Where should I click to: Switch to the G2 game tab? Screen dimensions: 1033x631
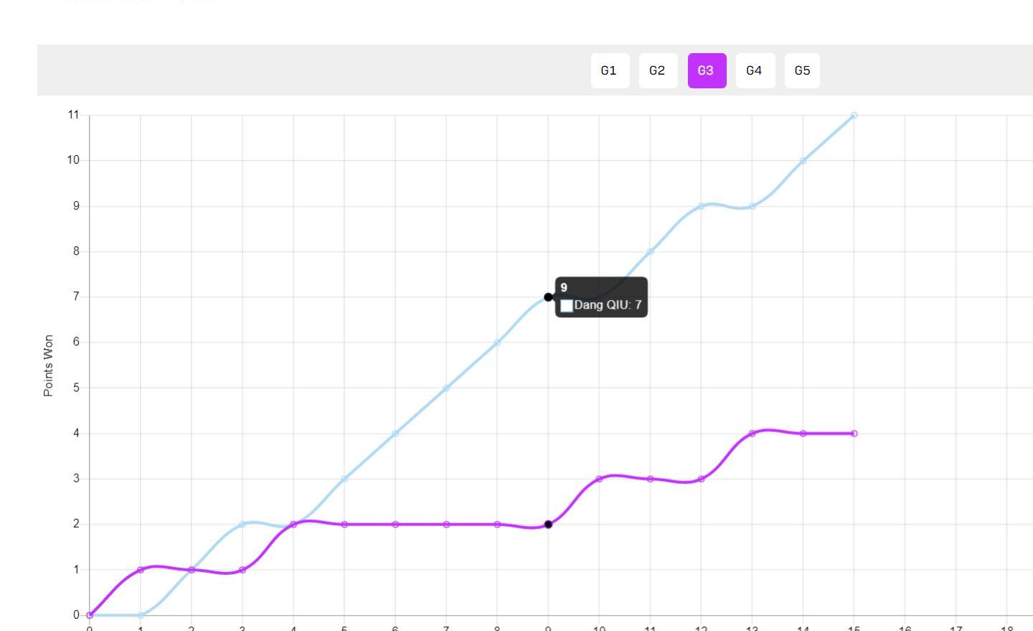(x=658, y=70)
